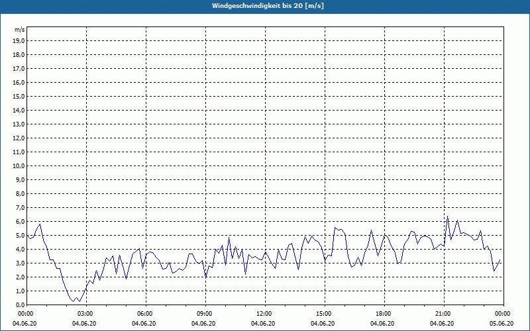Click the "04.06.20" date under 21:00
Screen dimensions: 530x331
[442, 324]
